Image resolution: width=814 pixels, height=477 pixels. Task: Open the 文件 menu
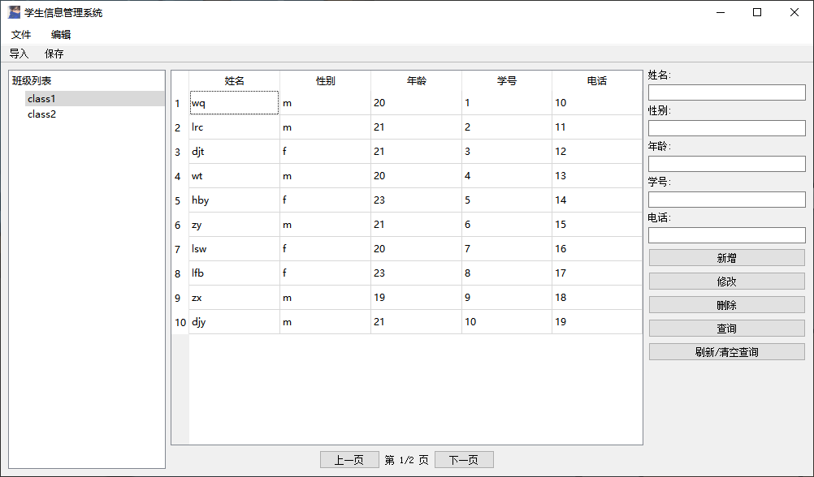(21, 35)
